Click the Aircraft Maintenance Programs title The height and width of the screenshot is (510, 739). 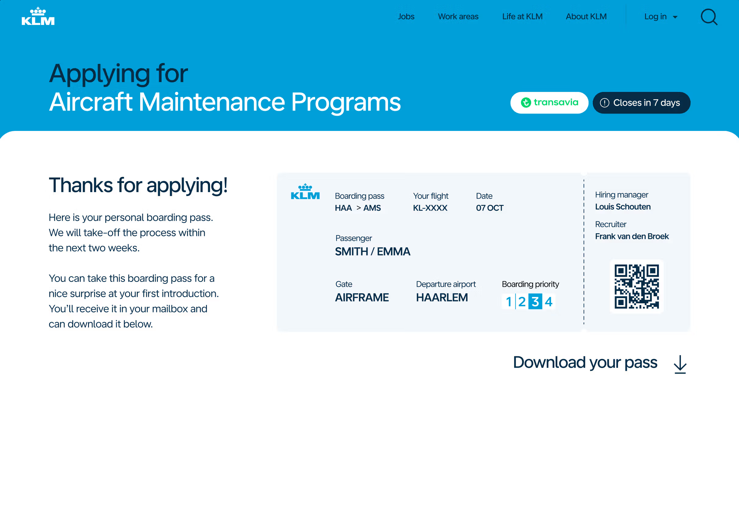tap(225, 102)
